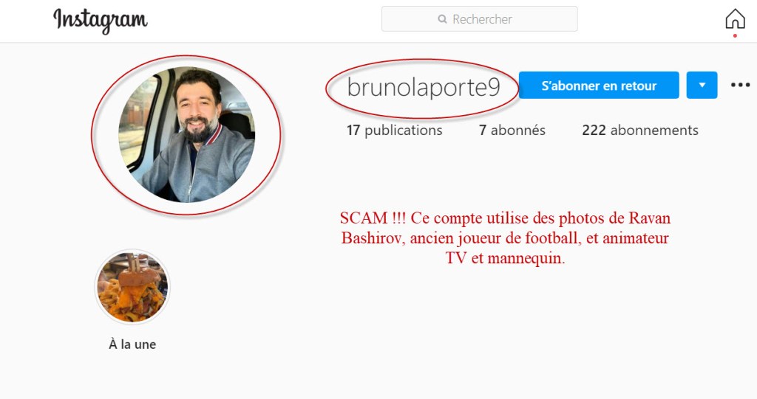The width and height of the screenshot is (757, 399).
Task: Expand the arrow dropdown beside follow button
Action: (x=702, y=86)
